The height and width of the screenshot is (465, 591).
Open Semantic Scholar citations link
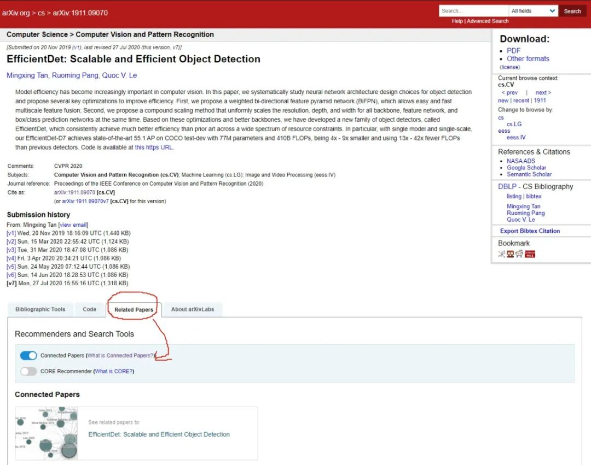pyautogui.click(x=529, y=174)
